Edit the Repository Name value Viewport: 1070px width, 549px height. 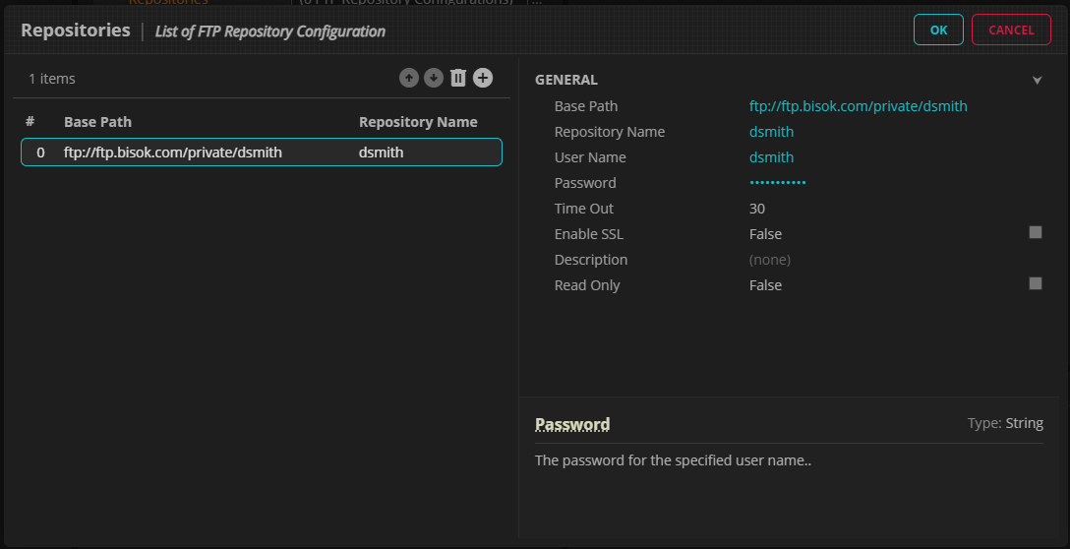[772, 132]
